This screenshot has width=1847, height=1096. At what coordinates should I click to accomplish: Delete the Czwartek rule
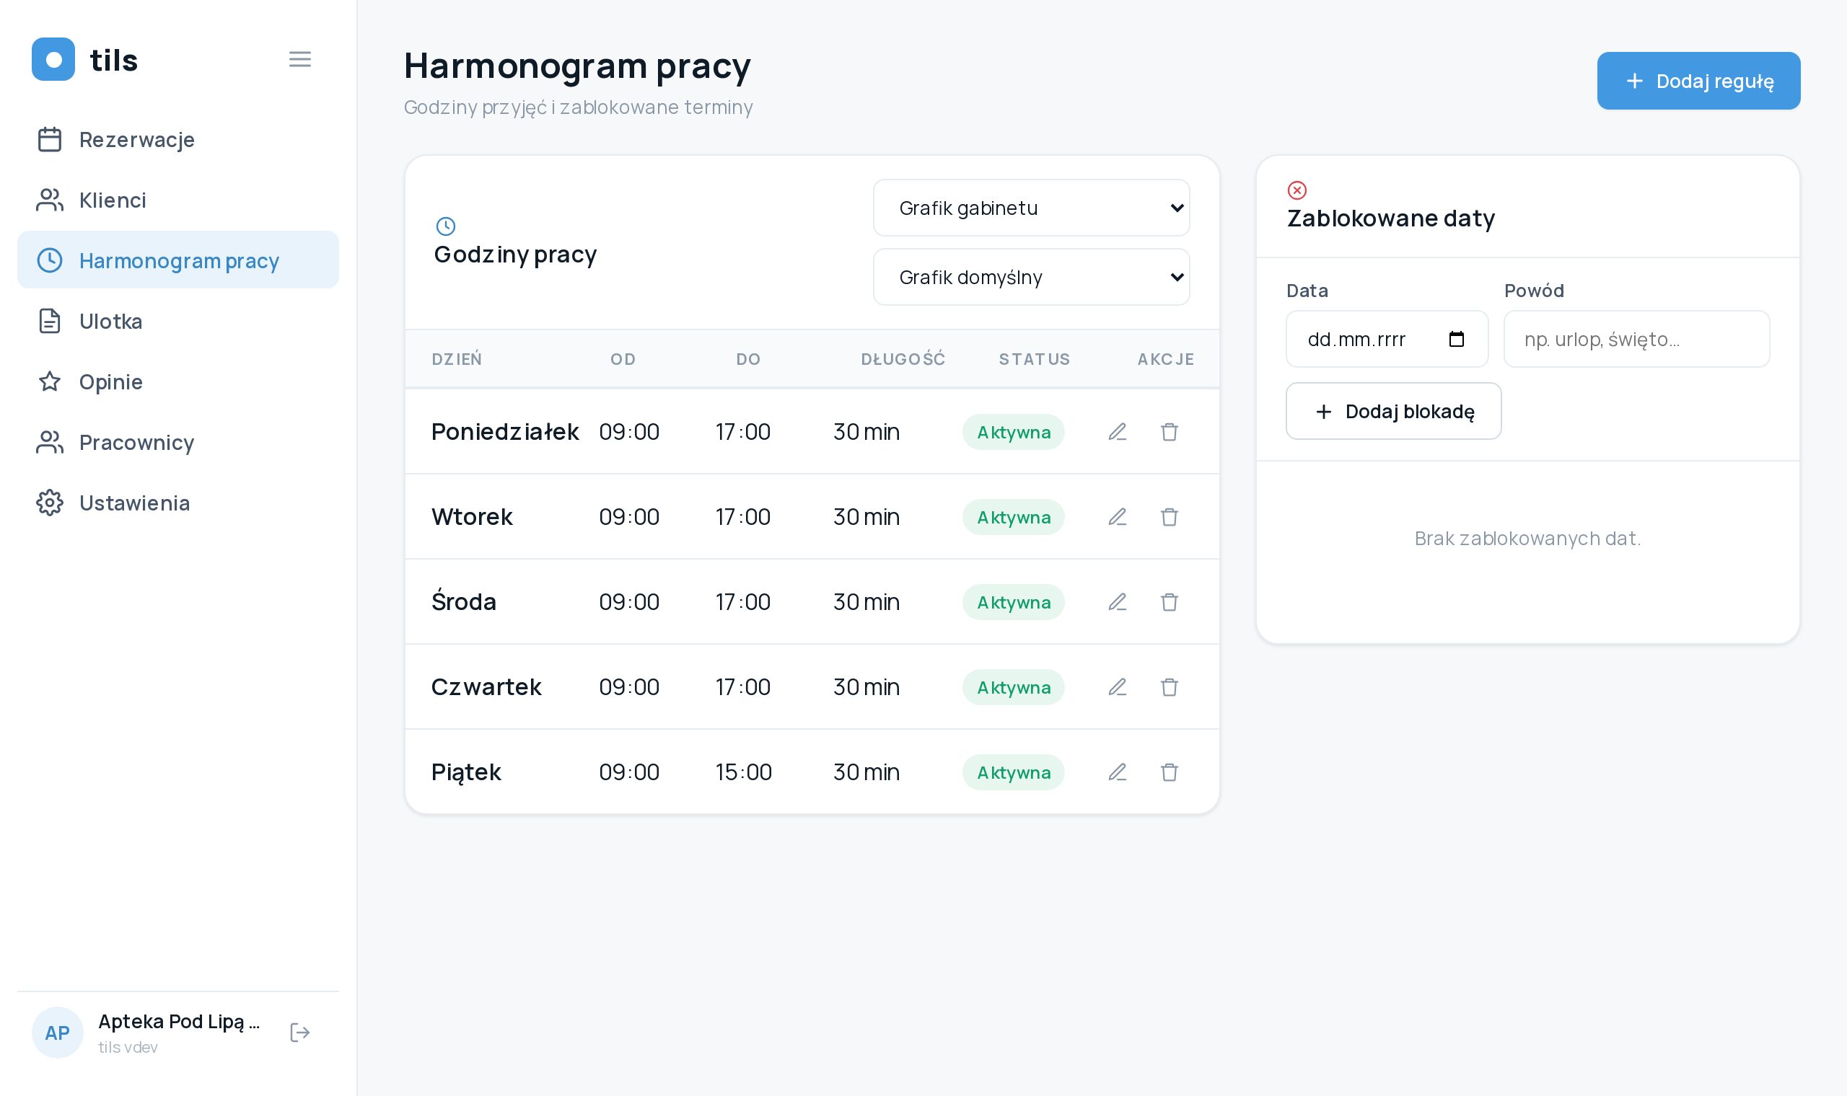[x=1169, y=687]
